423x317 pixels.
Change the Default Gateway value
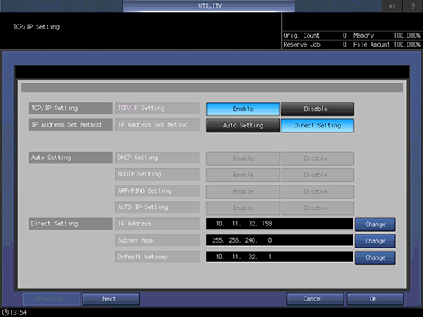(x=376, y=257)
